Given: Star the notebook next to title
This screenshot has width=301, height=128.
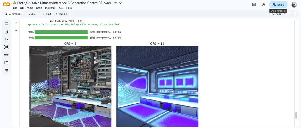Looking at the screenshot, I should pos(116,3).
